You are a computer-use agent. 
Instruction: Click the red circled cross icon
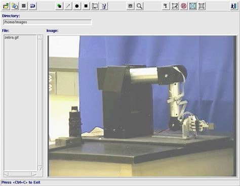184,6
